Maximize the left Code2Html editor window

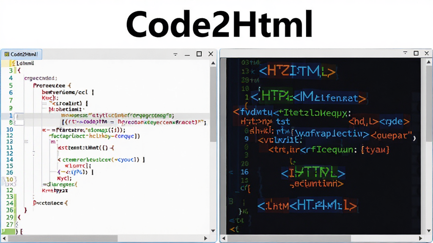[199, 54]
